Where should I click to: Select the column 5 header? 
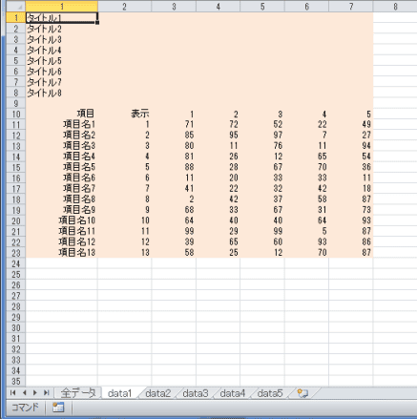click(x=262, y=7)
